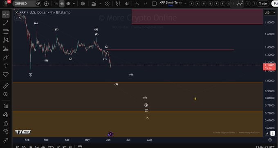Switch to the 4h interval

[62, 4]
